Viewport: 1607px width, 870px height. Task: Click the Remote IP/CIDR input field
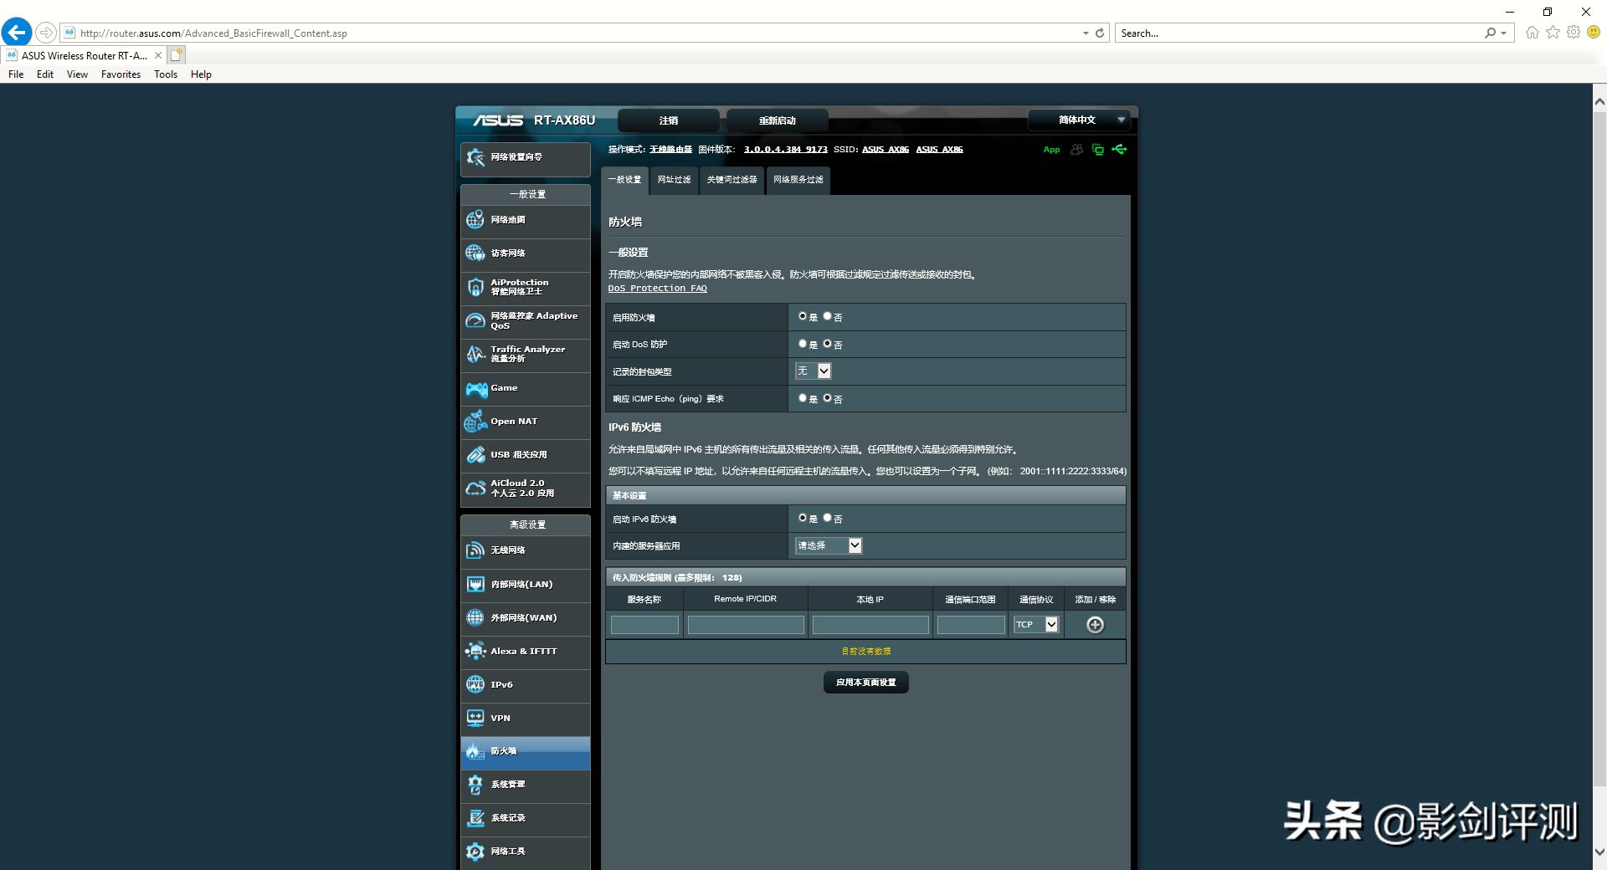point(746,625)
